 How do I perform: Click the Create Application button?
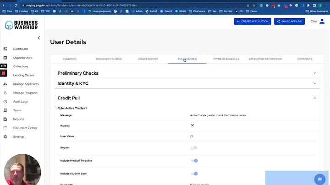pyautogui.click(x=252, y=22)
